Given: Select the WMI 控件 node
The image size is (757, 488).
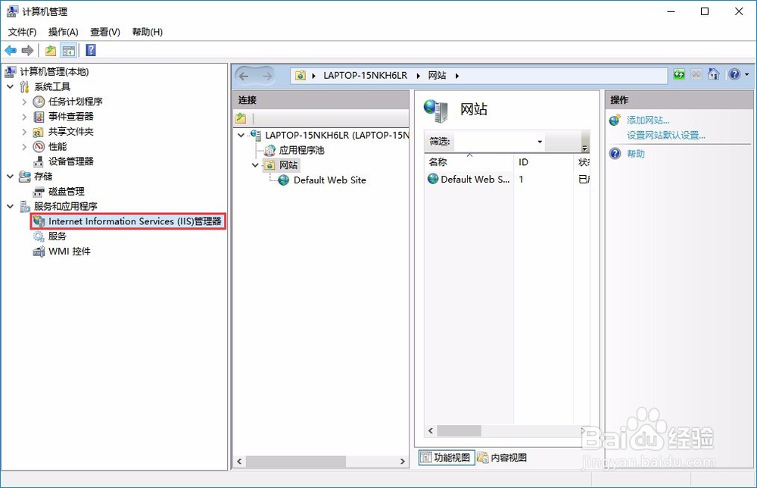Looking at the screenshot, I should (x=70, y=252).
